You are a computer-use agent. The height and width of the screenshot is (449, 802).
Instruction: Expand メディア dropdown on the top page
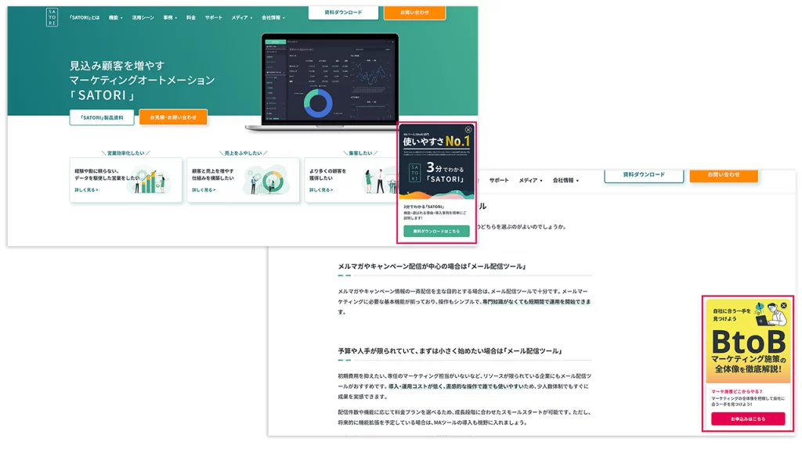click(241, 17)
